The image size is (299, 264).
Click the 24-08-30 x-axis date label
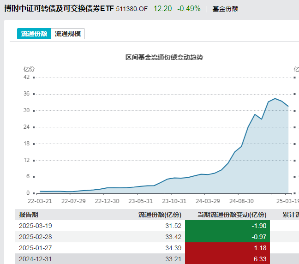point(242,201)
